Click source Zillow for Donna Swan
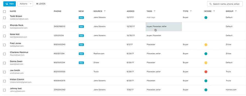Image resolution: width=246 pixels, height=96 pixels. click(96, 63)
